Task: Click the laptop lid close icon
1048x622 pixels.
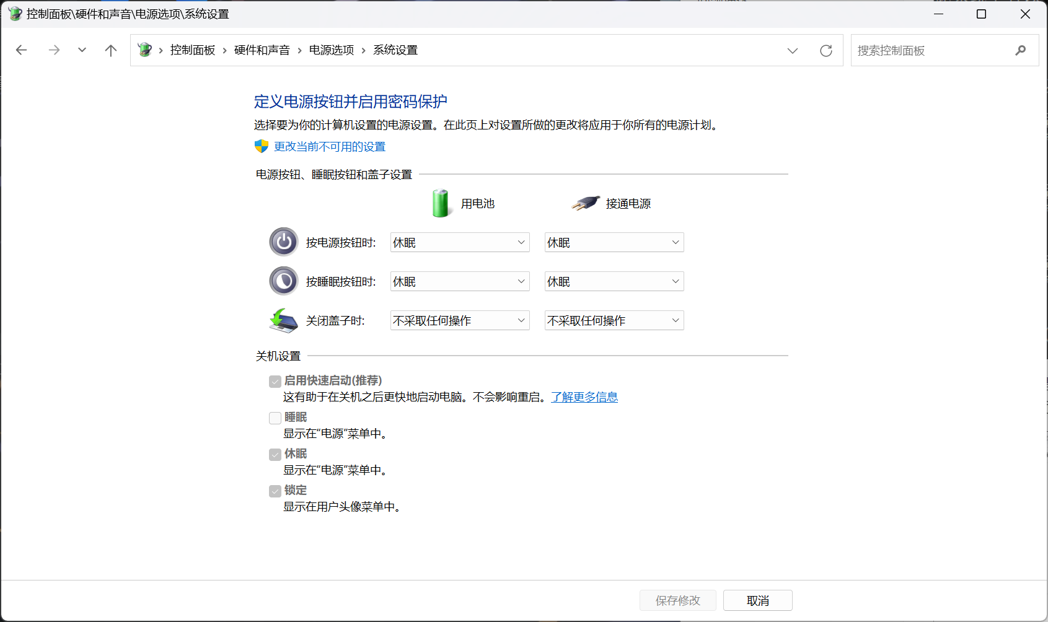Action: tap(284, 320)
